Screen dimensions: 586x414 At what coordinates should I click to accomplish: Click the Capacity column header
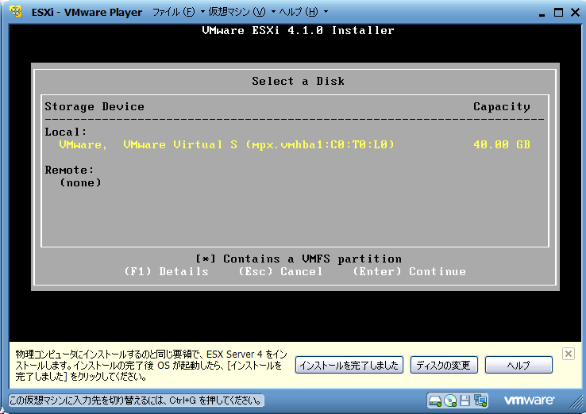tap(502, 107)
